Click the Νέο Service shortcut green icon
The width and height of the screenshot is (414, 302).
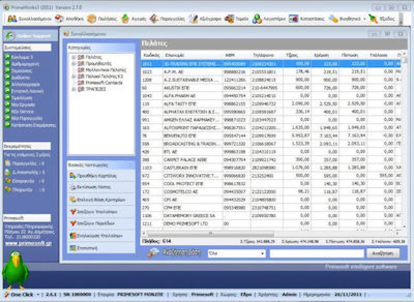pyautogui.click(x=7, y=111)
